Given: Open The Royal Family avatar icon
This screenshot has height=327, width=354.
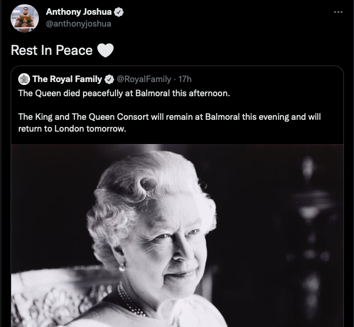Looking at the screenshot, I should tap(24, 79).
